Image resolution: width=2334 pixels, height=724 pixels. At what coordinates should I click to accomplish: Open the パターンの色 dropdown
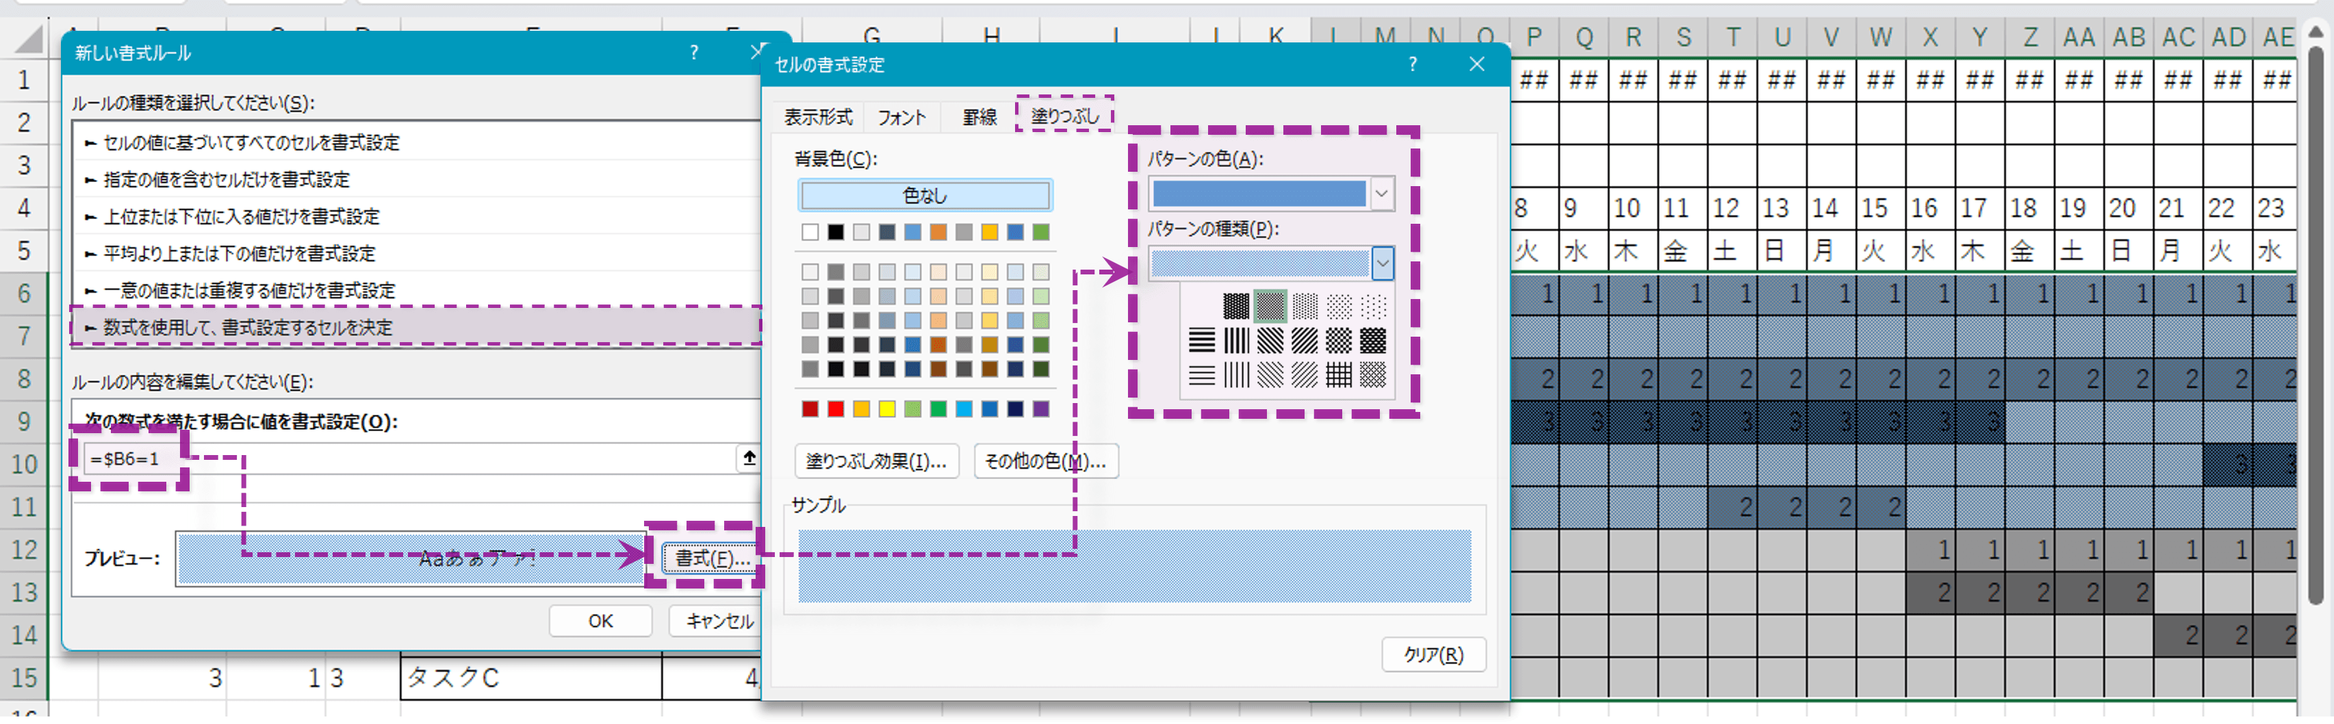[1381, 194]
